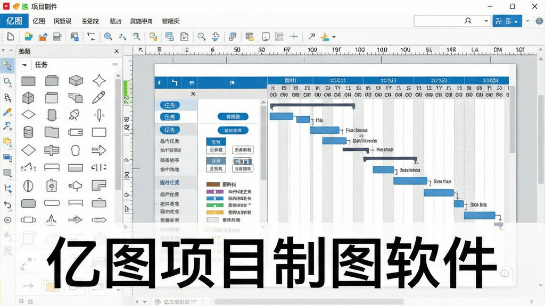Click the magnifier in the left tool strip
This screenshot has height=306, width=545.
[7, 81]
